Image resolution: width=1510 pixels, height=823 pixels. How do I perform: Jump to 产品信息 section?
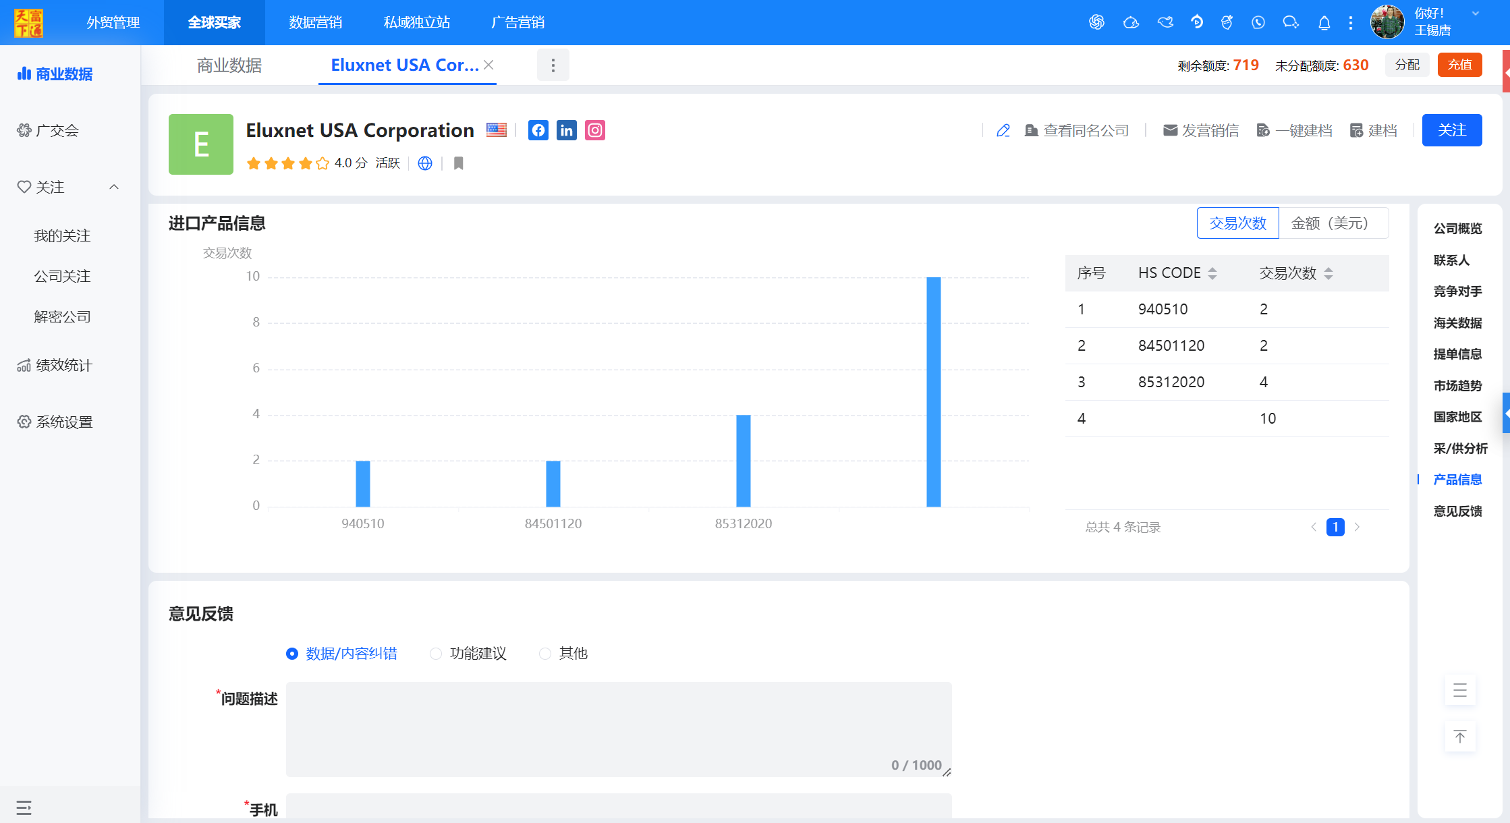pyautogui.click(x=1458, y=480)
